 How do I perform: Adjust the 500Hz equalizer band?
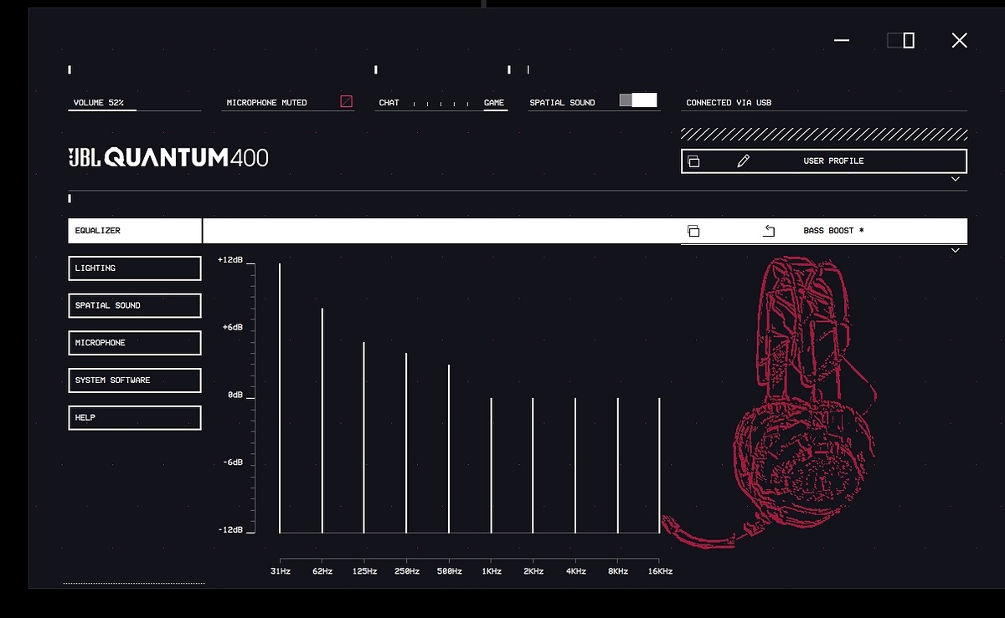coord(449,449)
